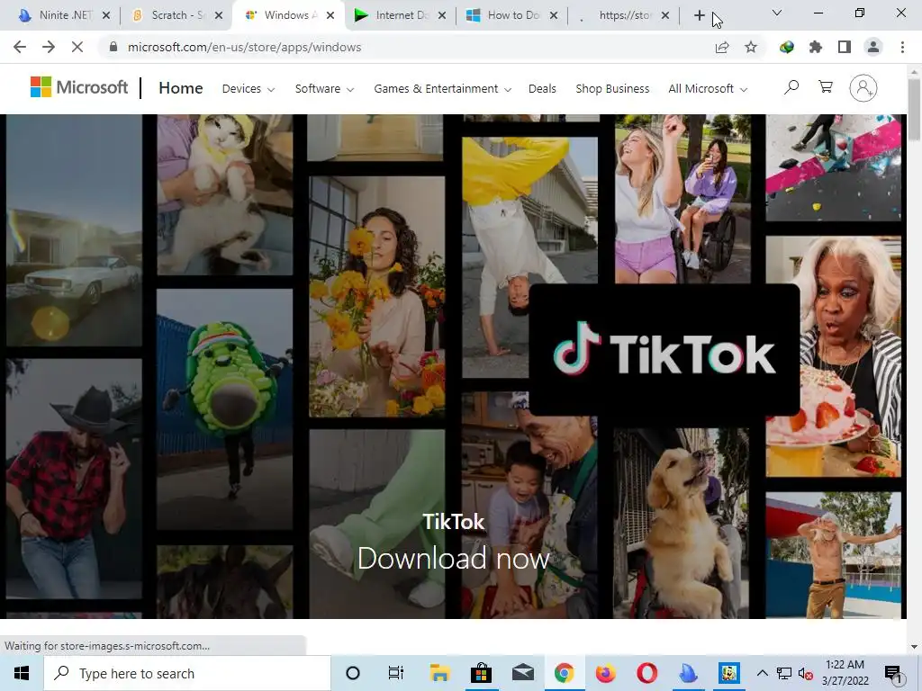922x691 pixels.
Task: Switch to the https://stor tab
Action: pos(625,15)
